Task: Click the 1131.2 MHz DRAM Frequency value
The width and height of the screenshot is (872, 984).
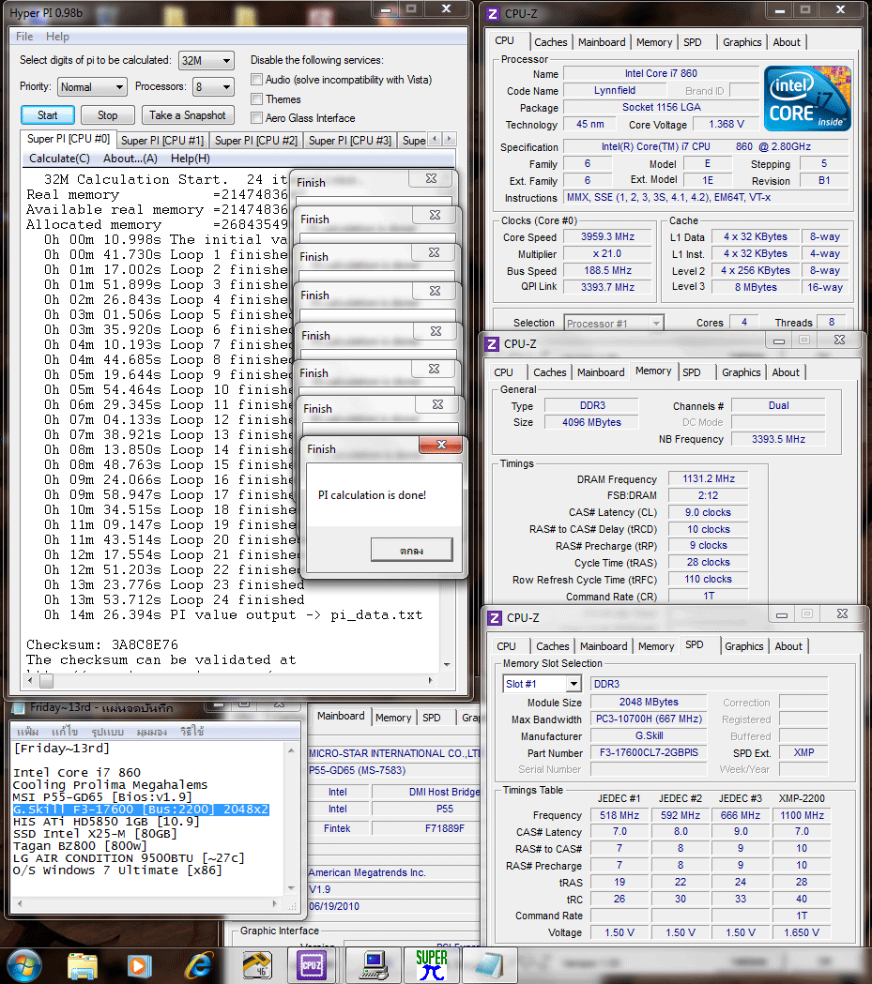Action: (x=708, y=478)
